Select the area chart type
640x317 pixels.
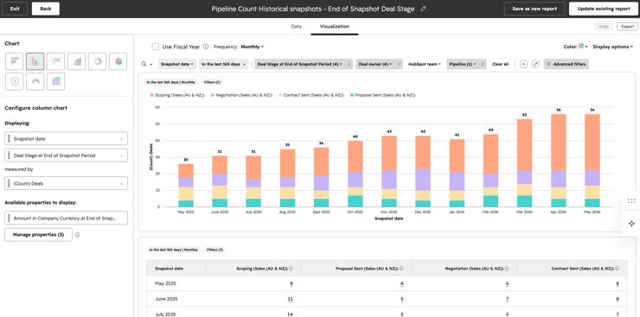pyautogui.click(x=77, y=61)
